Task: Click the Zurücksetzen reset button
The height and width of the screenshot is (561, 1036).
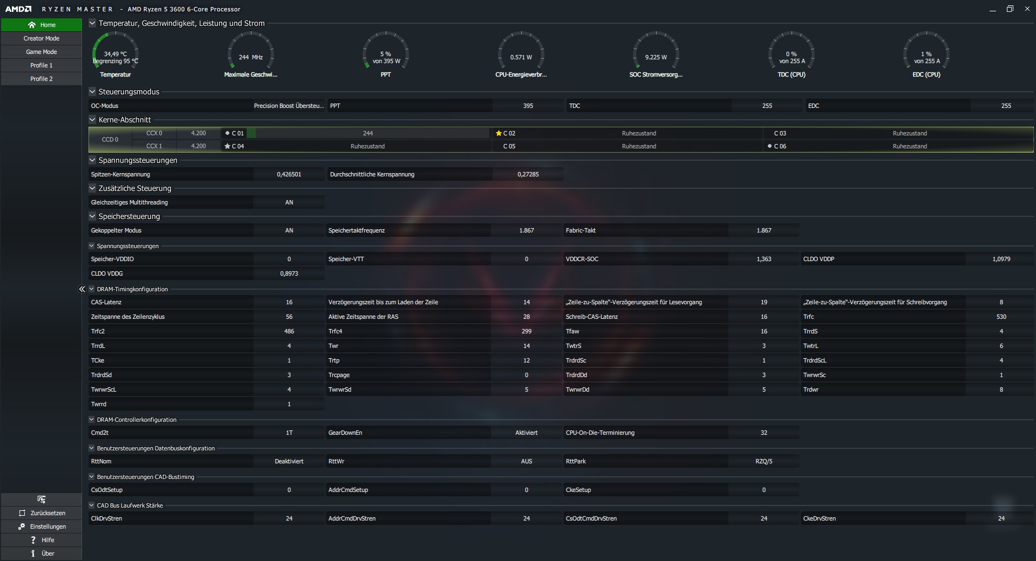Action: click(42, 513)
